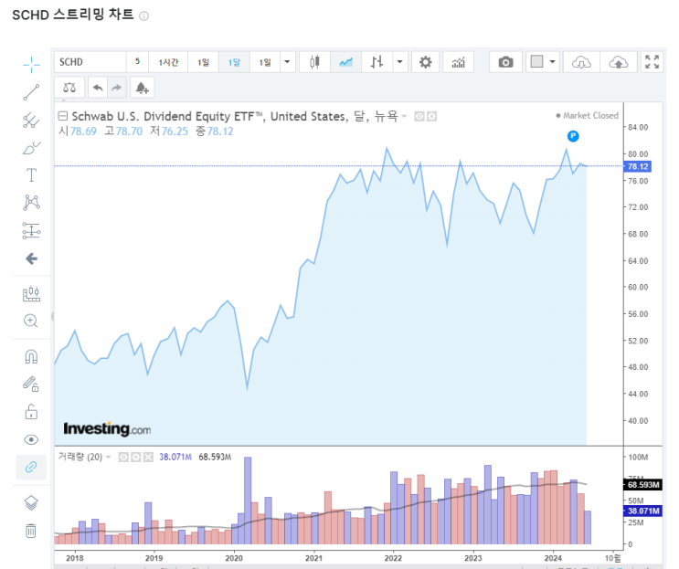
Task: Enter fullscreen chart mode
Action: [652, 62]
